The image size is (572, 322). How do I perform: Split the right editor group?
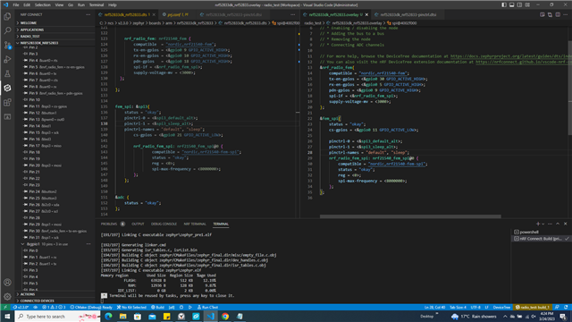558,14
